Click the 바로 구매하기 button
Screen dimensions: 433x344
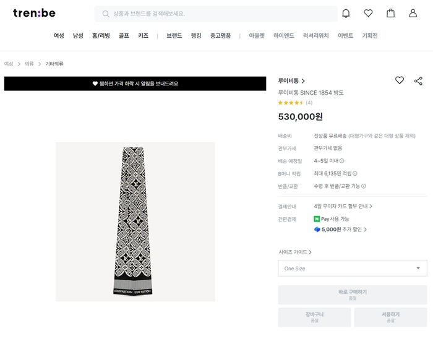pos(352,295)
